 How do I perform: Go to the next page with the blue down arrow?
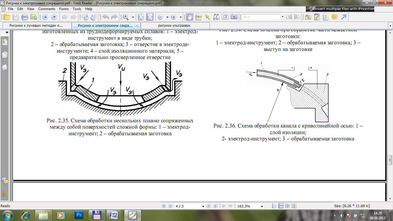tap(54, 17)
